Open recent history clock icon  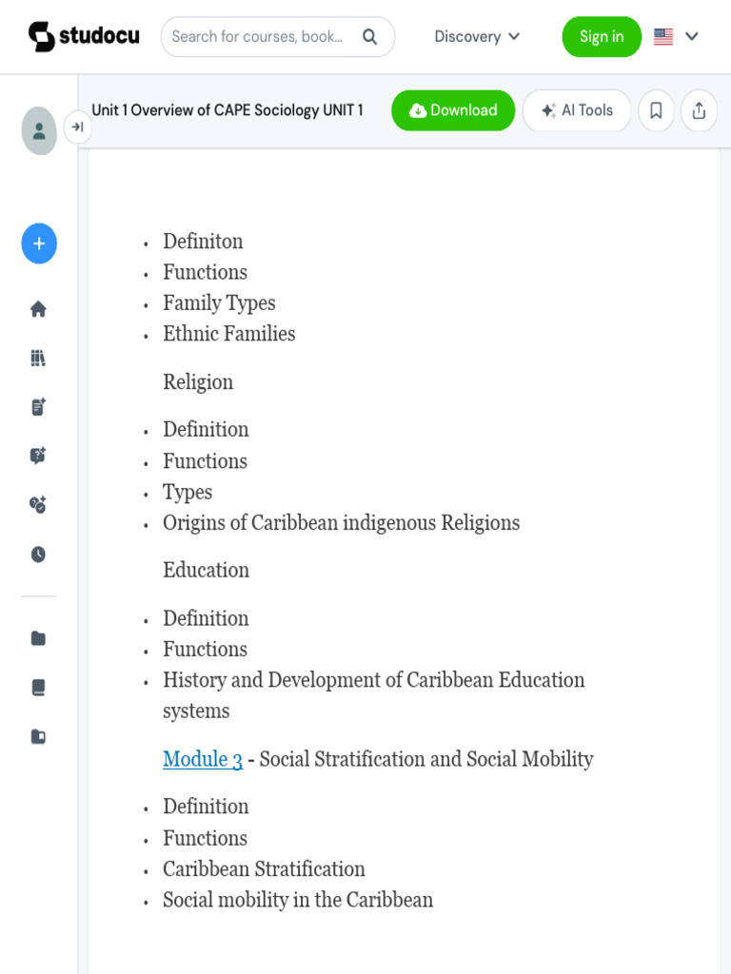tap(38, 555)
